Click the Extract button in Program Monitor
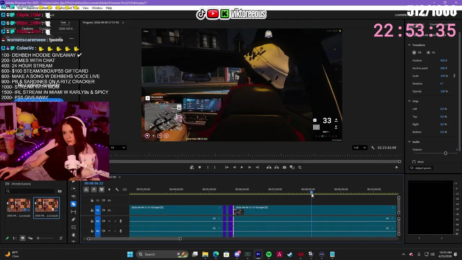462x260 pixels. point(276,167)
